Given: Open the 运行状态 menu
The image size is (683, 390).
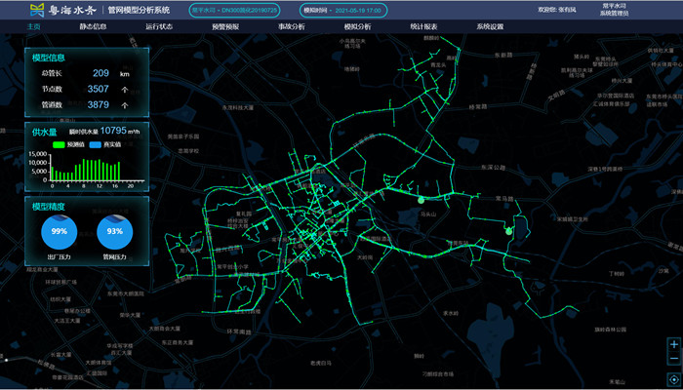Looking at the screenshot, I should tap(160, 27).
